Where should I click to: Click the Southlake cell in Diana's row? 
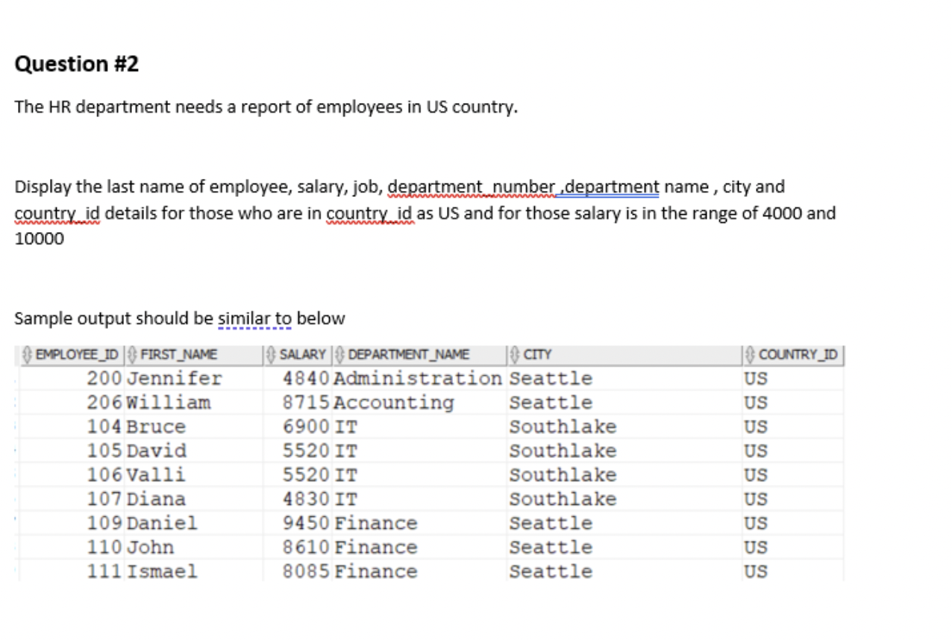563,498
